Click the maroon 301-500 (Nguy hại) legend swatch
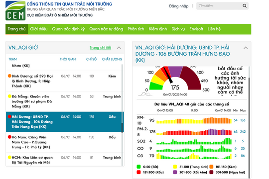Screen dimensions: 269x179 pyautogui.click(x=211, y=172)
